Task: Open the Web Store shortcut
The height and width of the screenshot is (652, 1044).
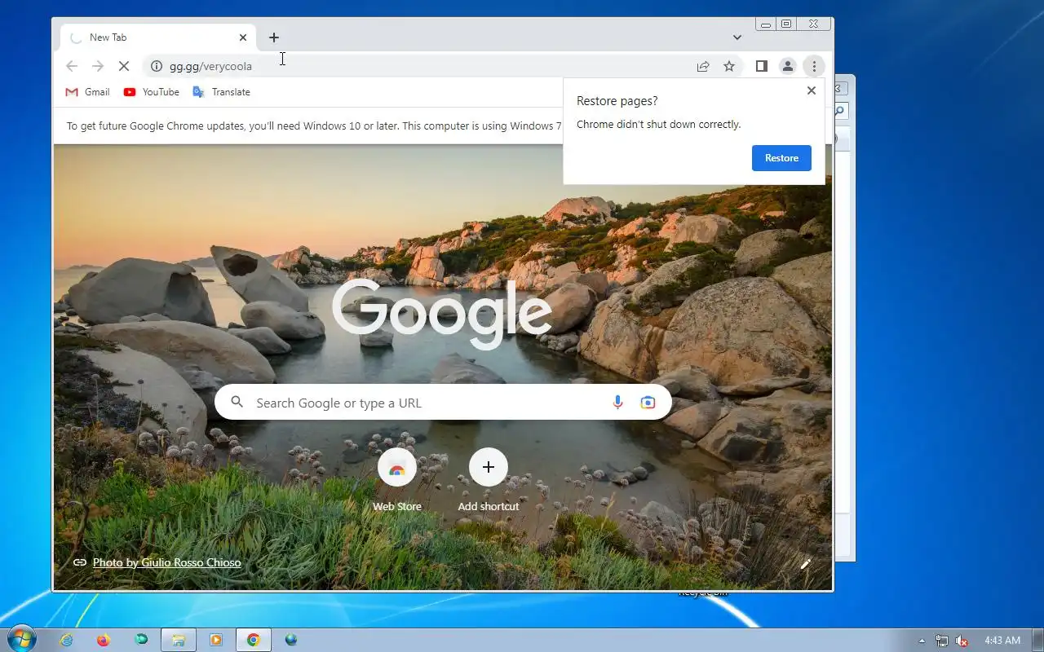Action: tap(397, 480)
